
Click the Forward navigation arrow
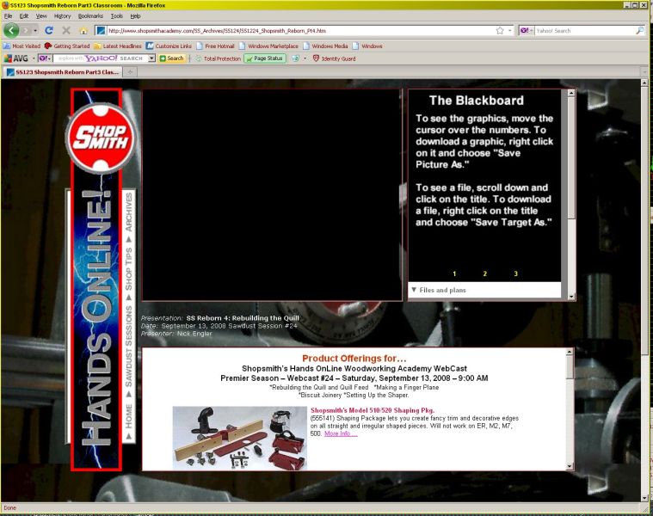[26, 30]
